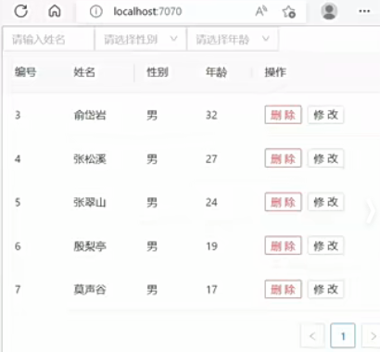Edit the row for 张翠山
Image resolution: width=380 pixels, height=352 pixels.
(325, 202)
